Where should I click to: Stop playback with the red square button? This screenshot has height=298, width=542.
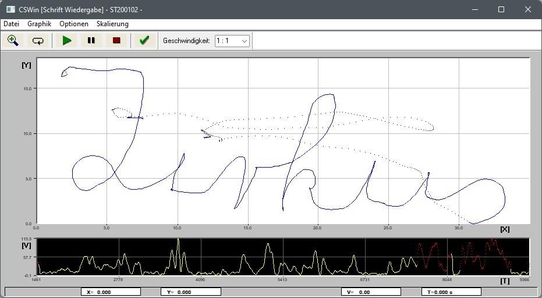coord(116,40)
